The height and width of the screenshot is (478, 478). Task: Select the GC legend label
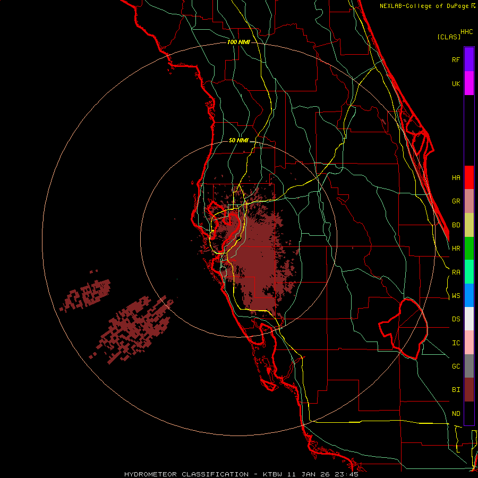point(456,366)
